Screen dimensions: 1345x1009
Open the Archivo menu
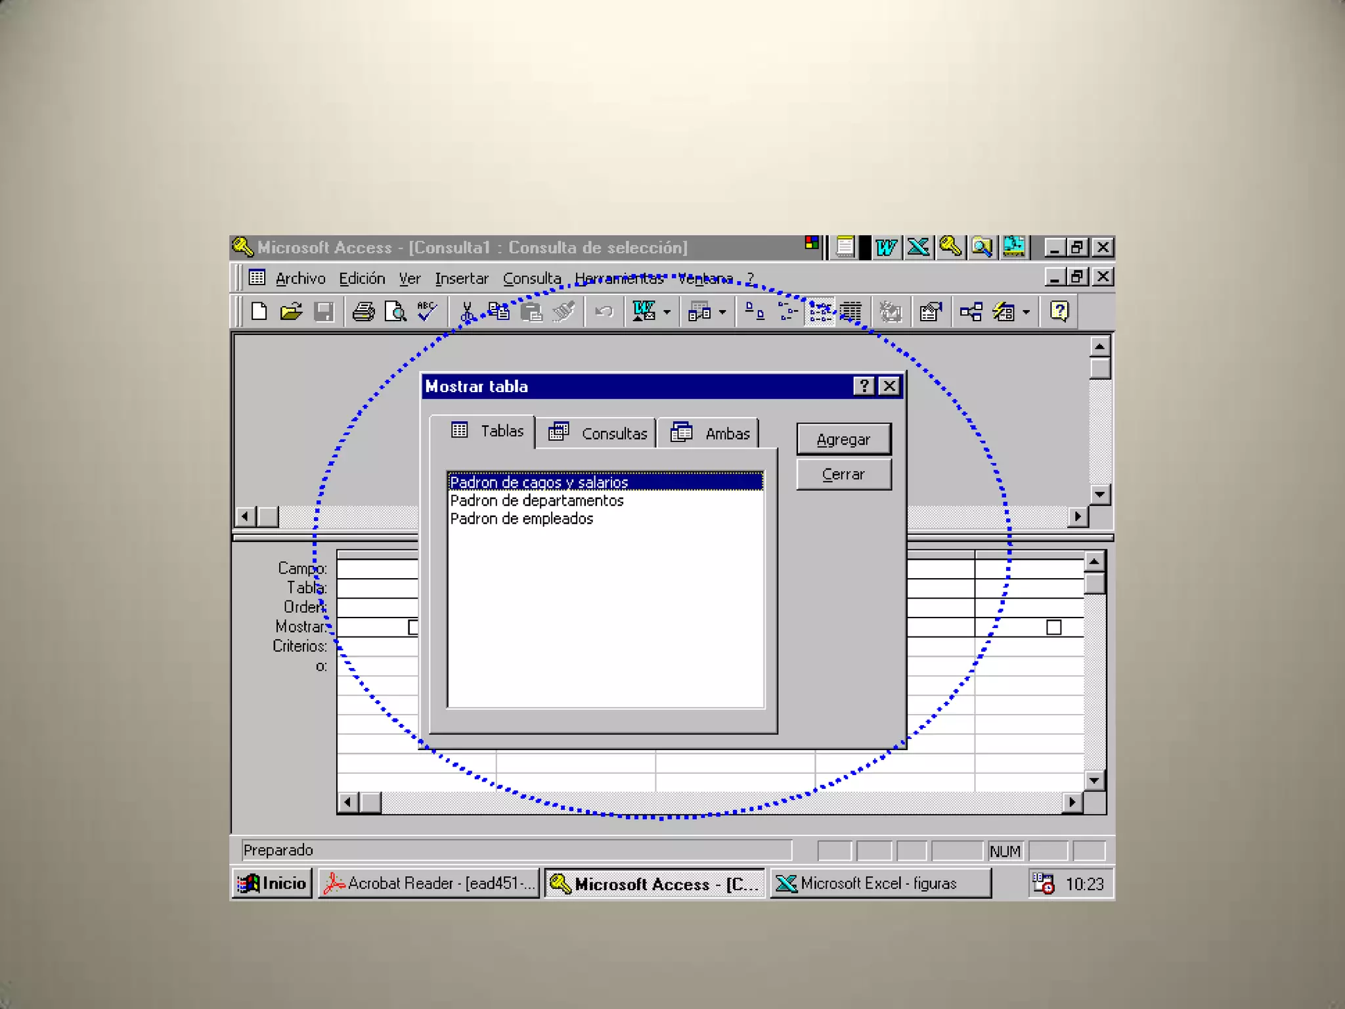[x=301, y=279]
